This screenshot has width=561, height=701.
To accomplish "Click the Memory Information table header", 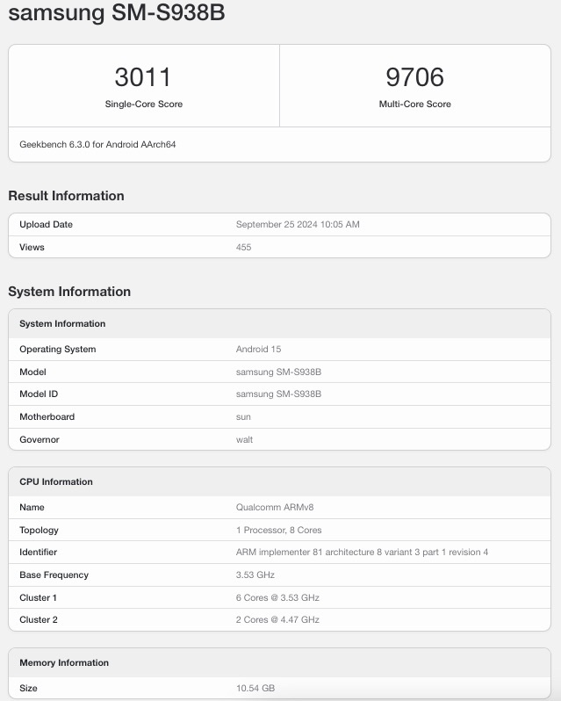I will pyautogui.click(x=64, y=663).
